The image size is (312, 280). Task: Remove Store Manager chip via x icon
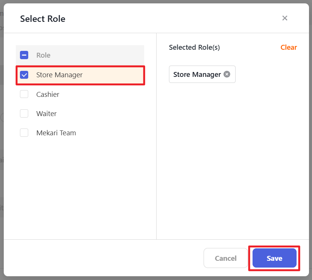pyautogui.click(x=227, y=74)
